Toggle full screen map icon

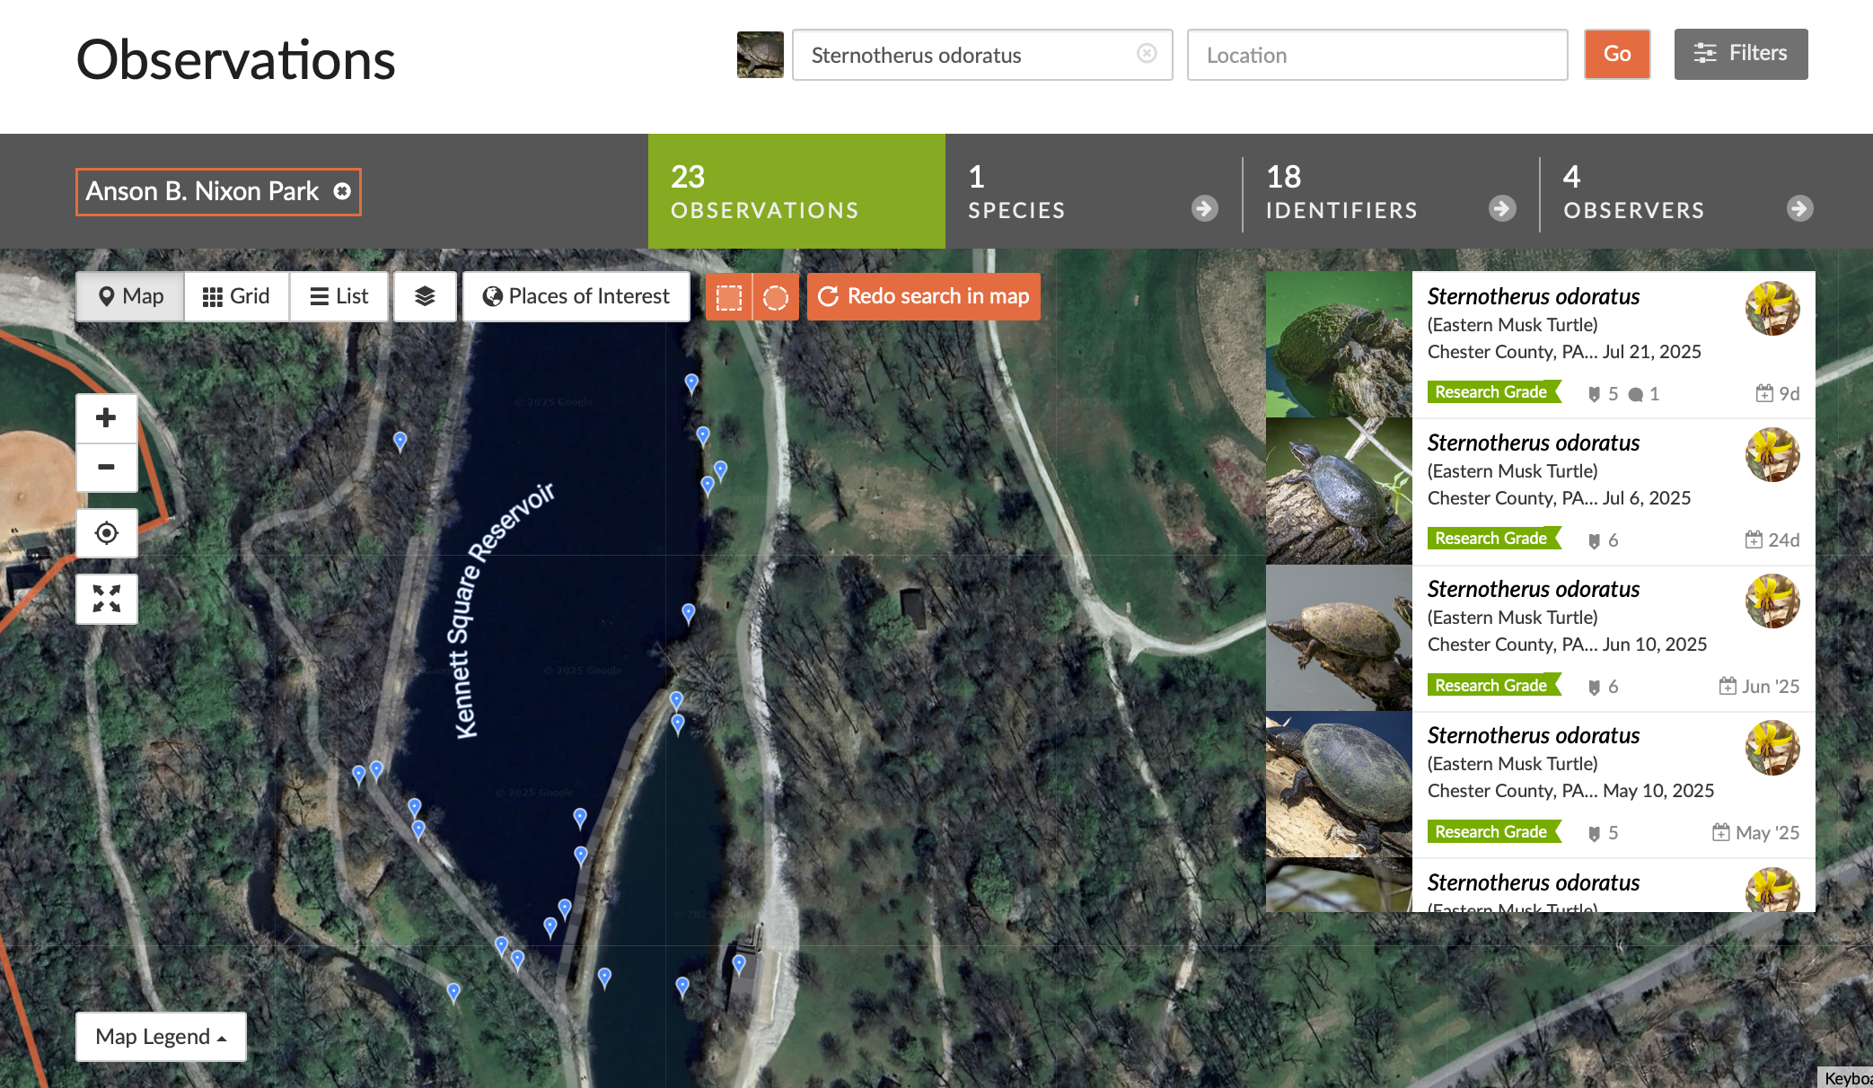click(106, 599)
